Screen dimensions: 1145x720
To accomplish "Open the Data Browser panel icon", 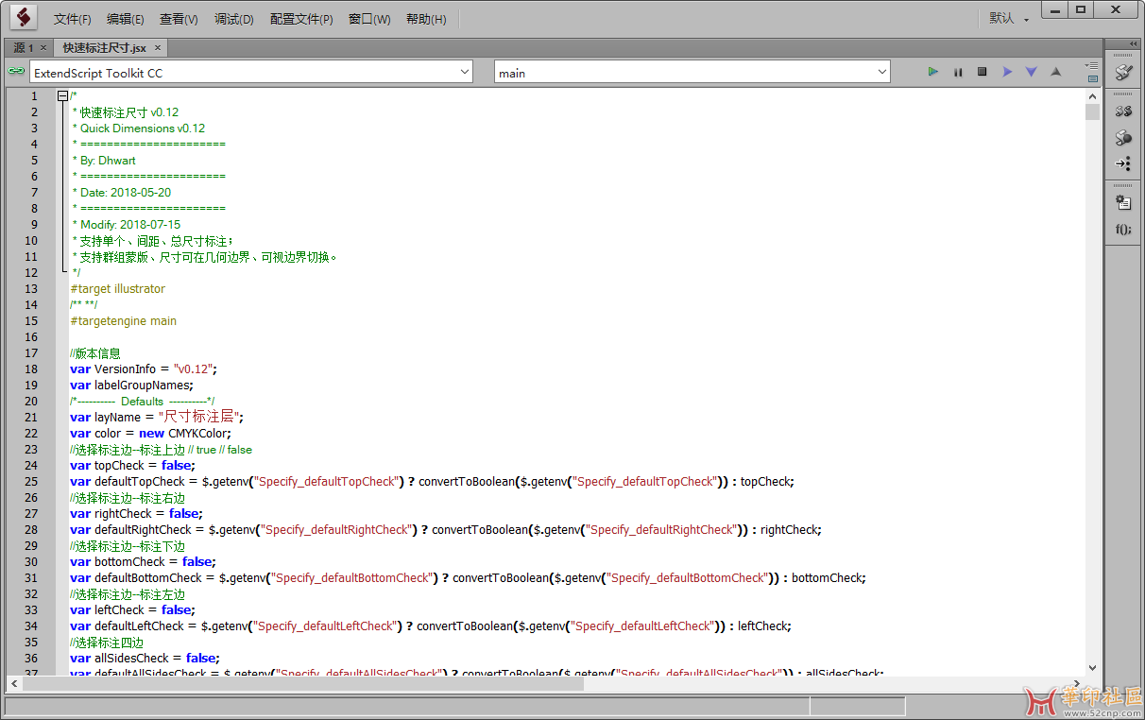I will (x=1123, y=202).
